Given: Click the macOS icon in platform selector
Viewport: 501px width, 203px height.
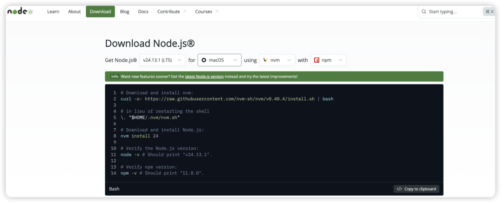Looking at the screenshot, I should pos(204,60).
